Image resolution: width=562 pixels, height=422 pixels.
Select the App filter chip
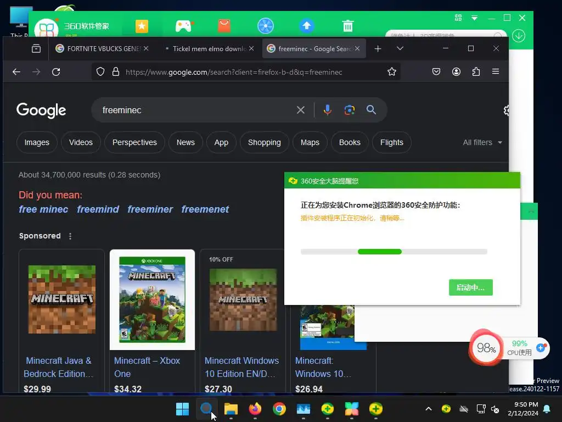pos(221,142)
